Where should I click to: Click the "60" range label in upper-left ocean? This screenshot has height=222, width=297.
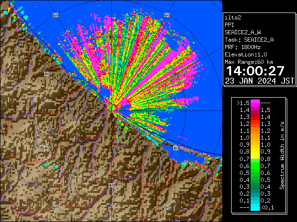56,15
